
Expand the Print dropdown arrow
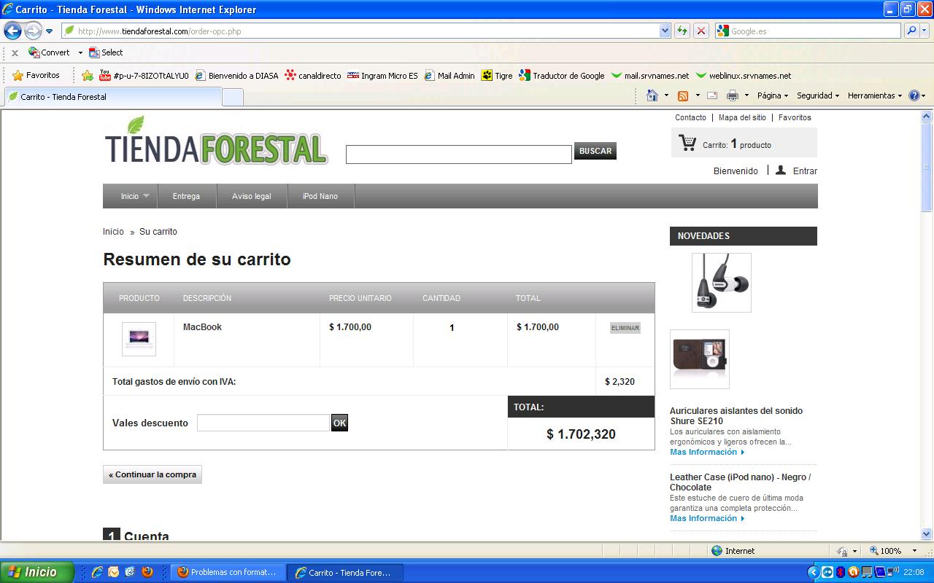pyautogui.click(x=746, y=95)
